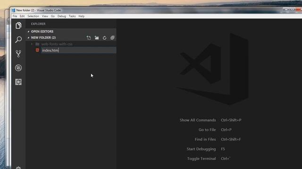Open the Debug view icon

tap(18, 68)
